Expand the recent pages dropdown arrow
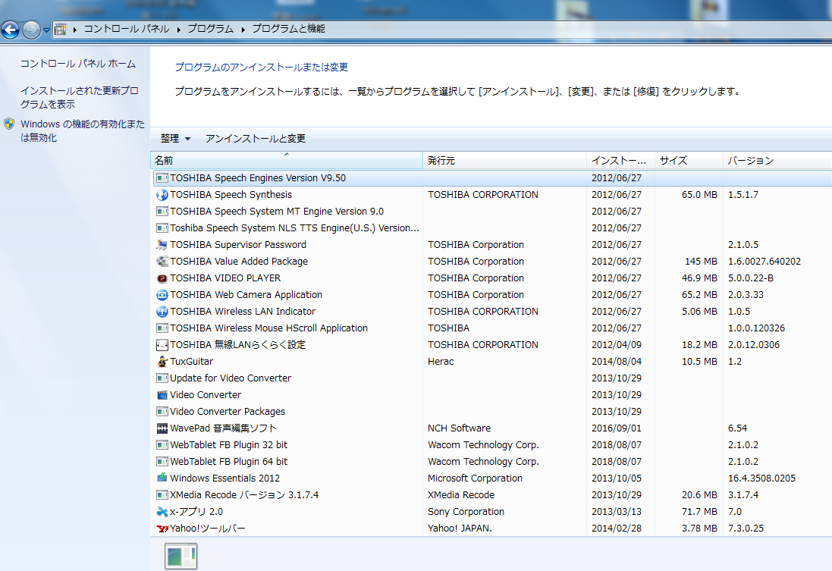Image resolution: width=832 pixels, height=571 pixels. coord(46,30)
